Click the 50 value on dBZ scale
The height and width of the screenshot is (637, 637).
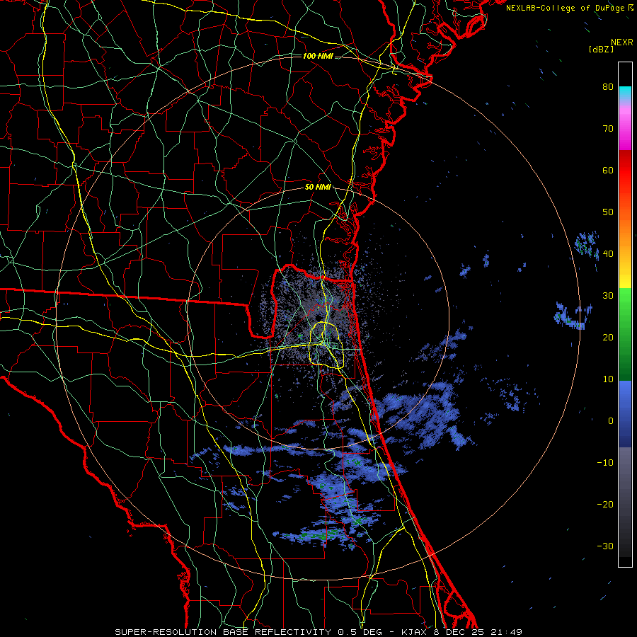pyautogui.click(x=608, y=212)
